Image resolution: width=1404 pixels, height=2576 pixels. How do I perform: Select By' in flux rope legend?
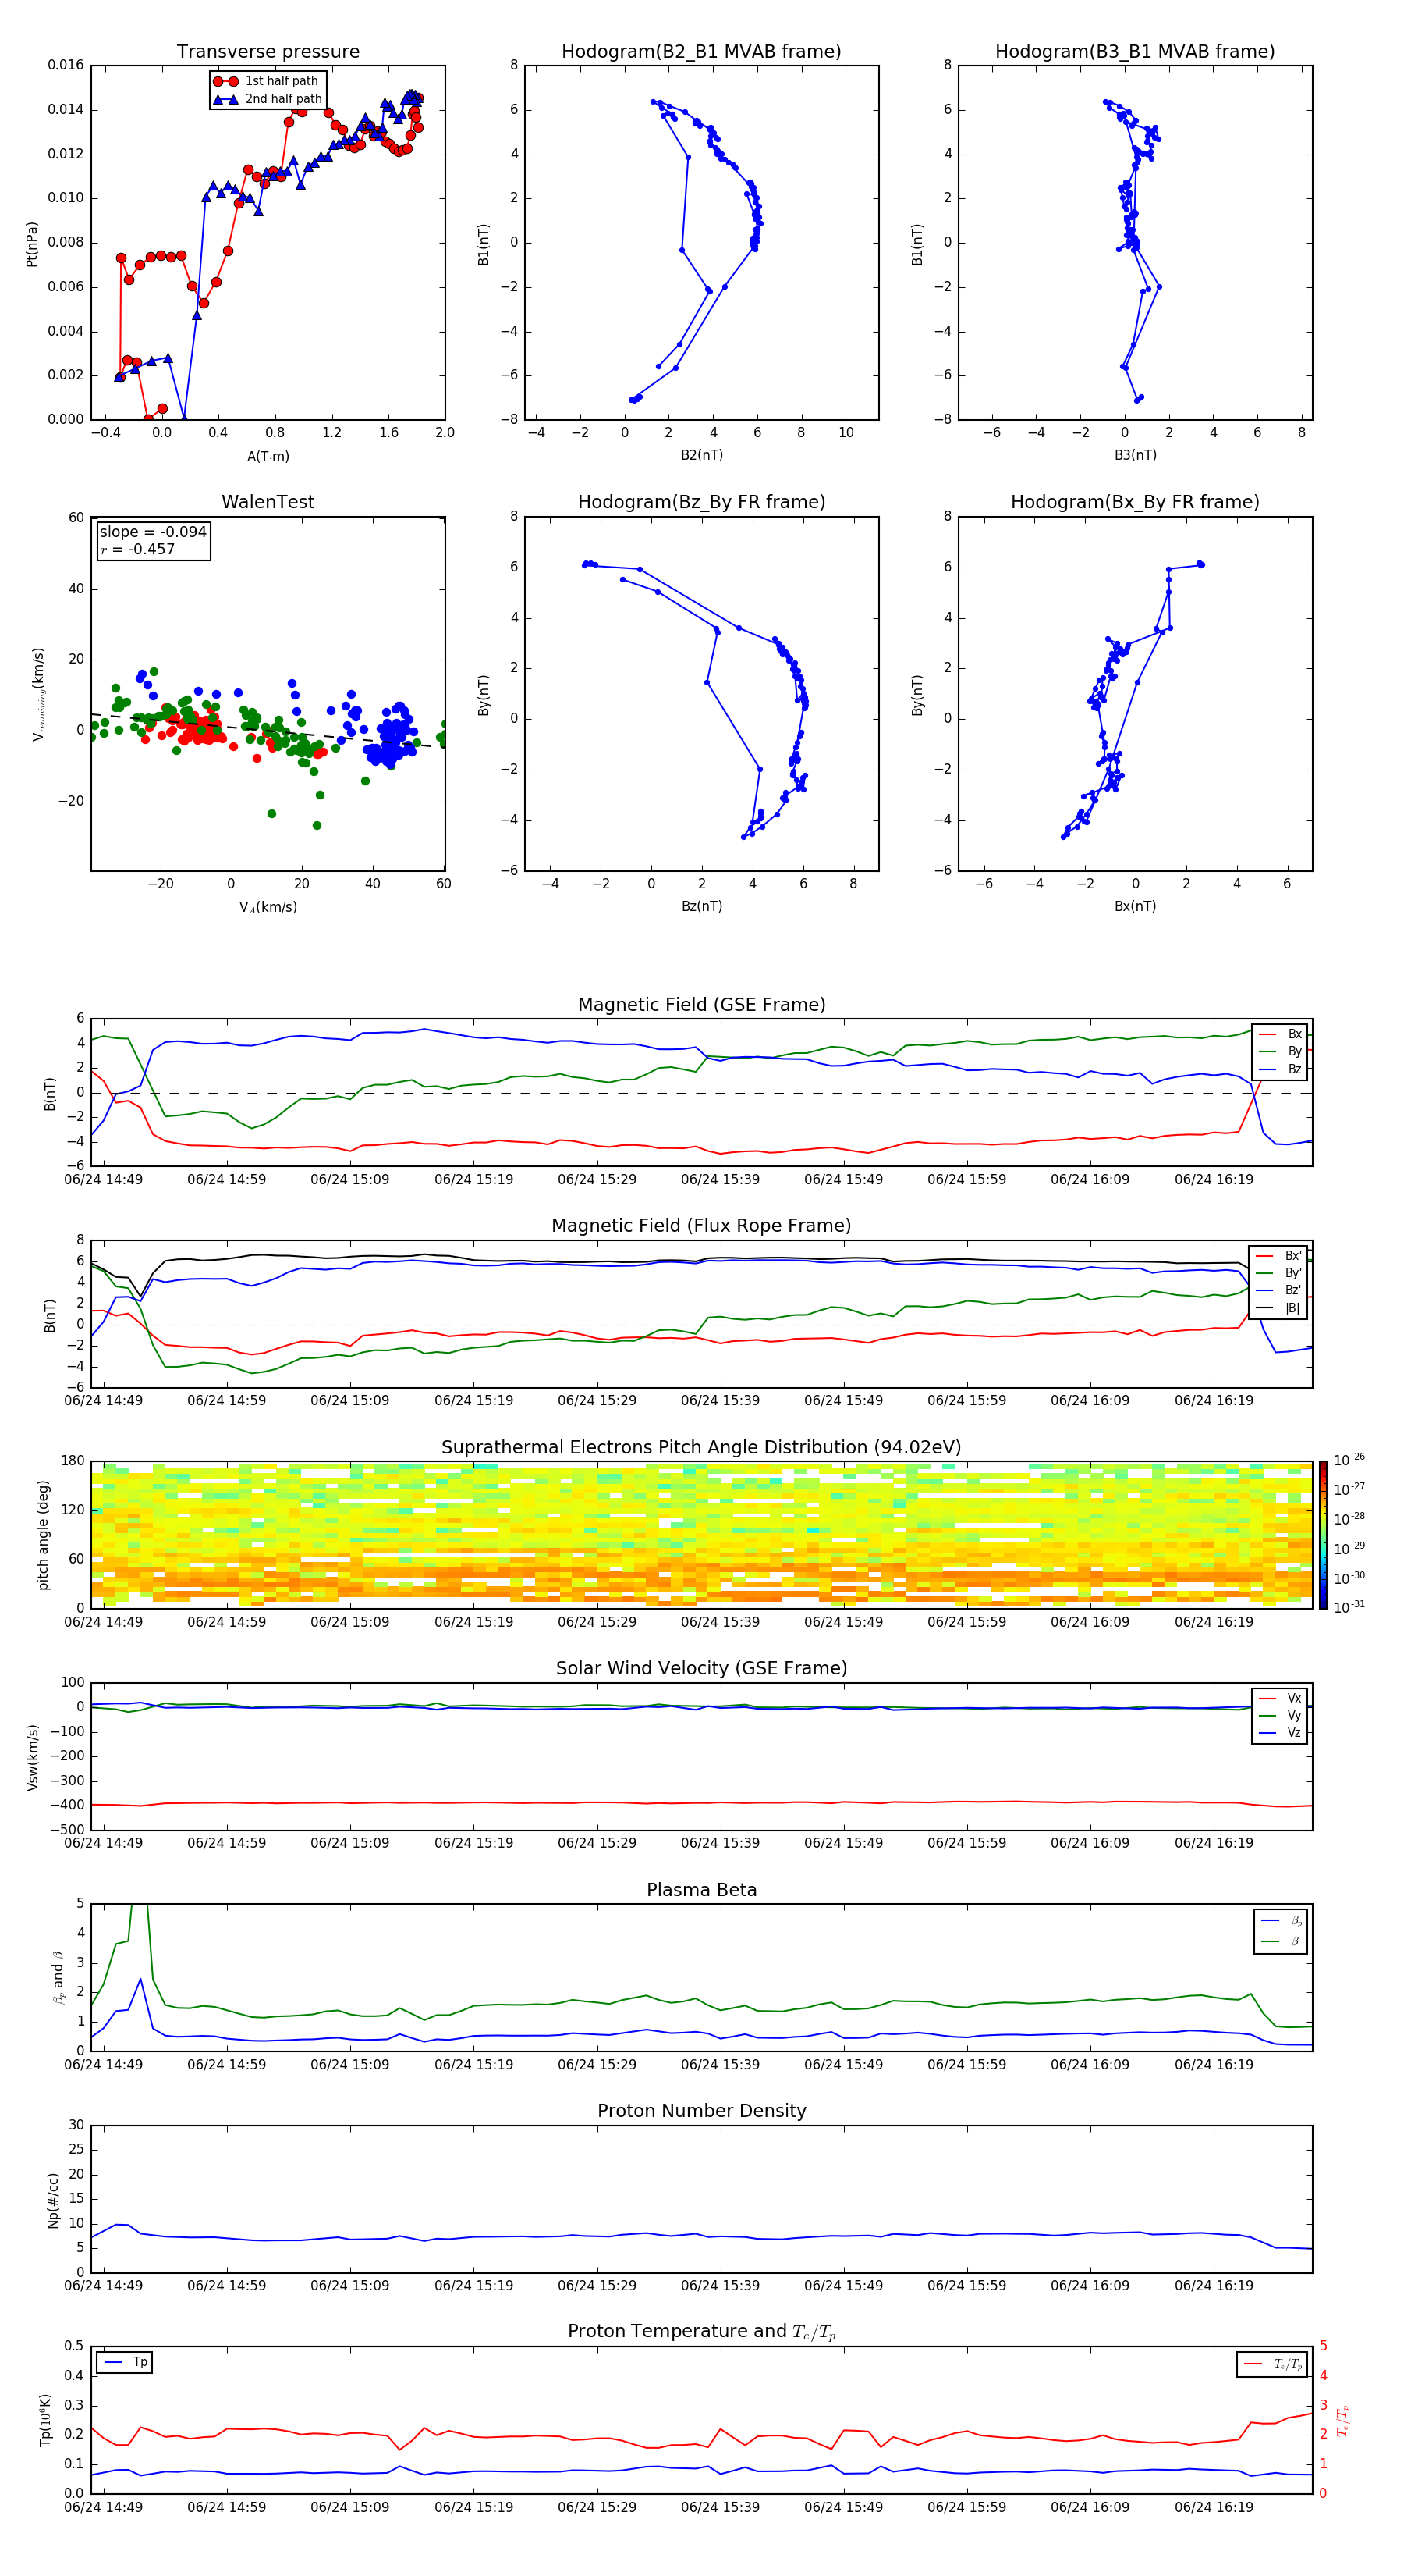pyautogui.click(x=1278, y=1273)
